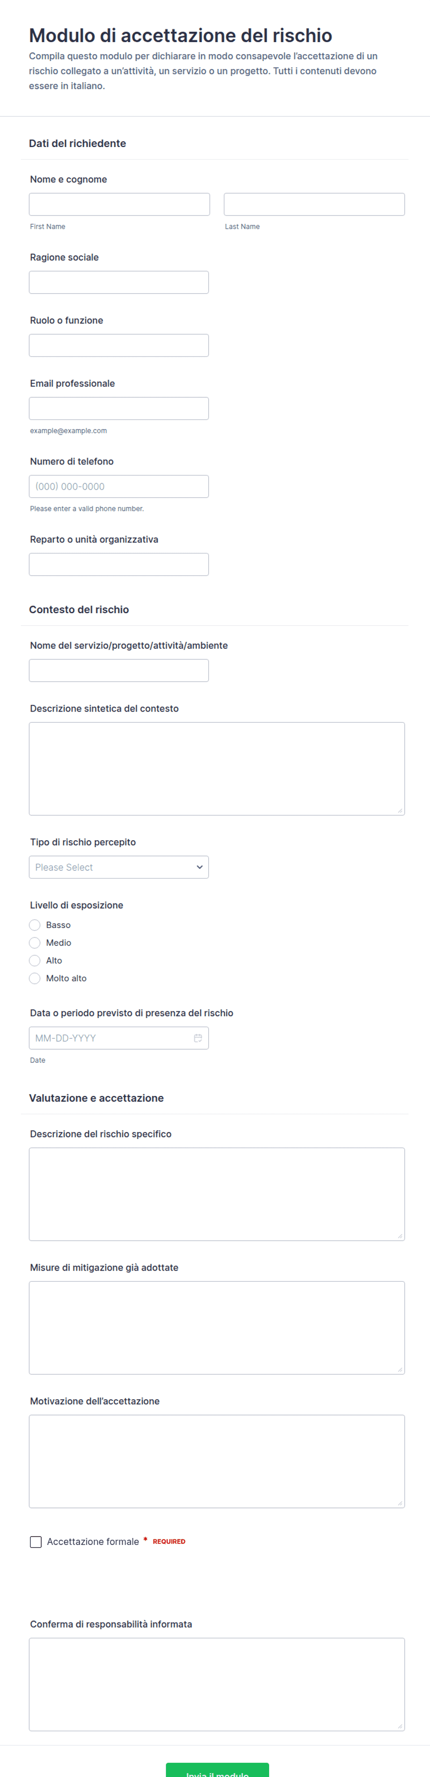430x1777 pixels.
Task: Focus the First Name input field
Action: pos(119,204)
